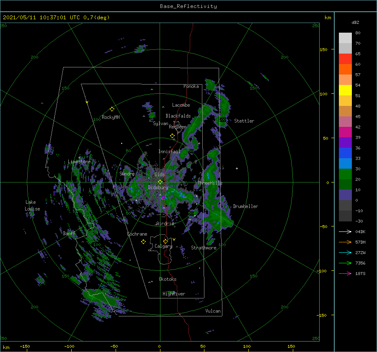Click the Cochrane town label
The image size is (377, 352).
pos(137,234)
